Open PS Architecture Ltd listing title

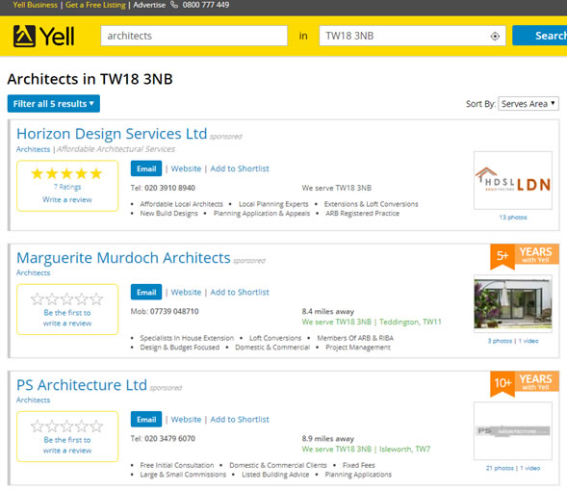pyautogui.click(x=82, y=385)
